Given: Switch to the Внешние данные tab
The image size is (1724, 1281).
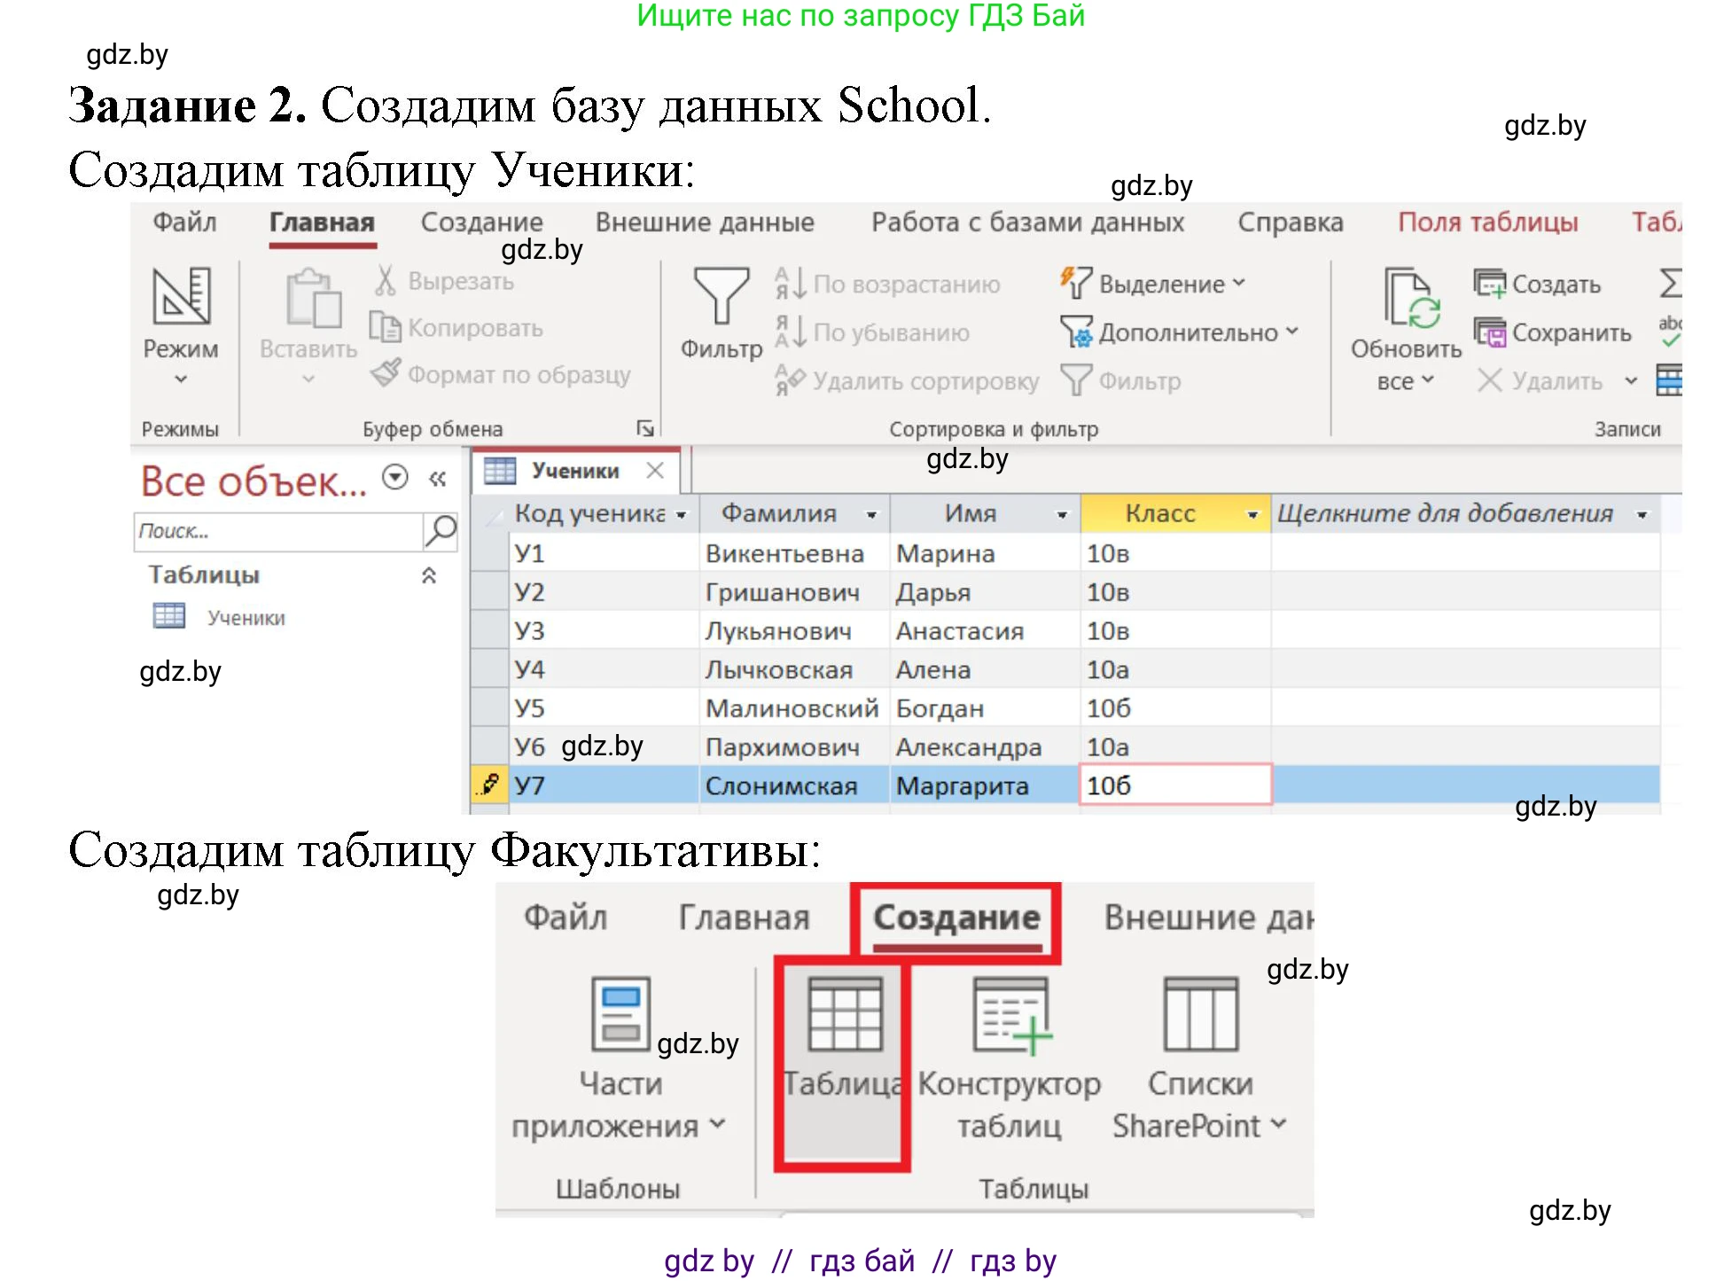Looking at the screenshot, I should (704, 223).
